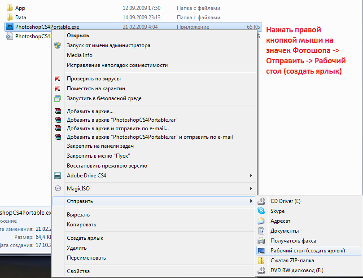The height and width of the screenshot is (278, 363).
Task: Choose Добавить в архив...
Action: 90,111
